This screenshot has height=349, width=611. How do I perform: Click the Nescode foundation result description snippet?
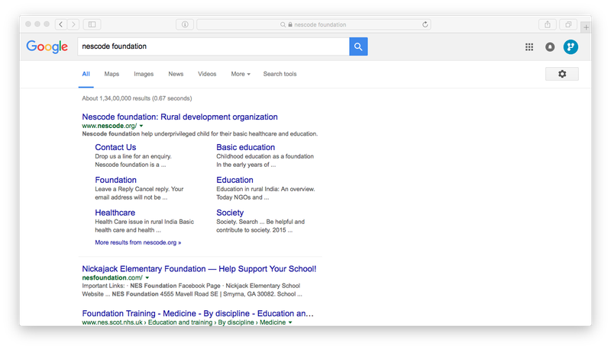pyautogui.click(x=200, y=133)
